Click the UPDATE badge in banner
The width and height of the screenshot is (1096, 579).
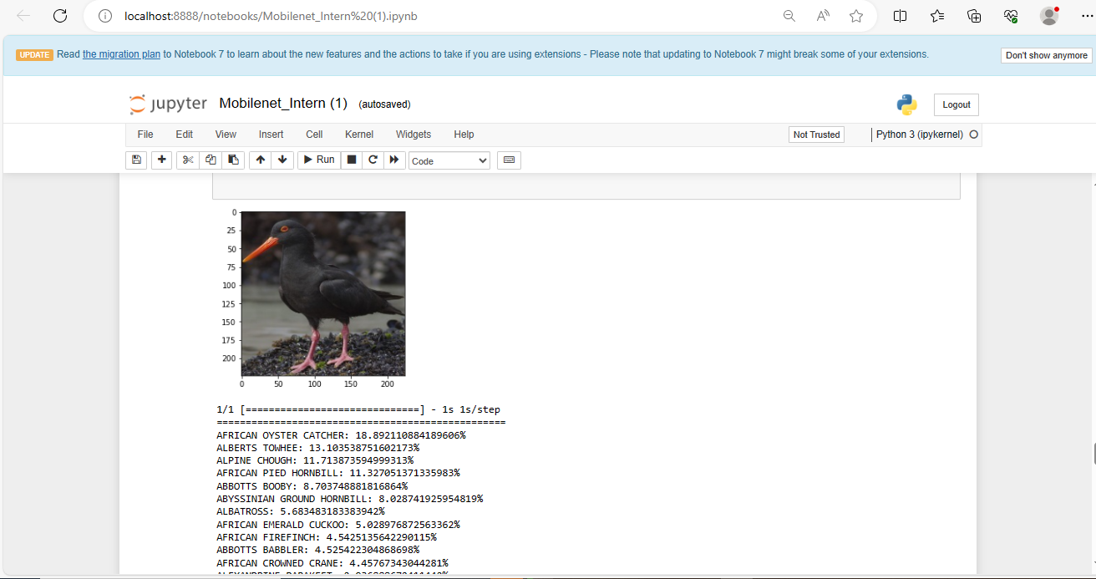[x=35, y=55]
